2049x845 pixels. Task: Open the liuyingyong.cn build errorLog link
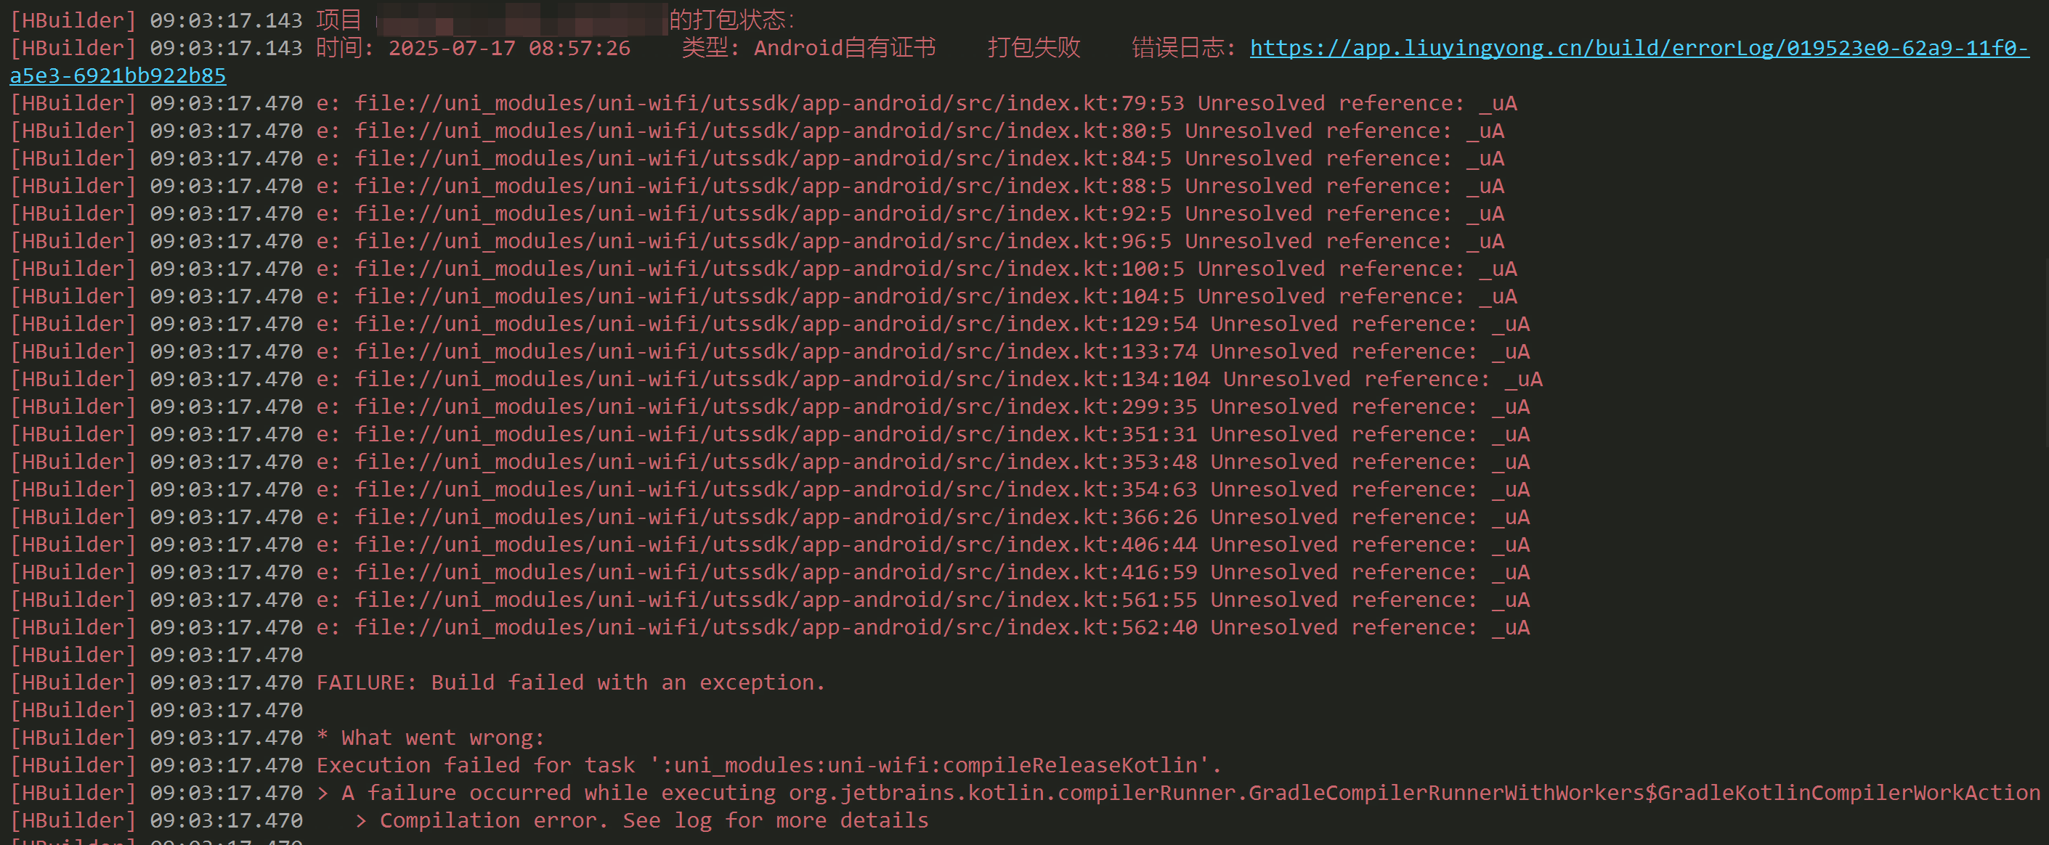tap(1639, 49)
